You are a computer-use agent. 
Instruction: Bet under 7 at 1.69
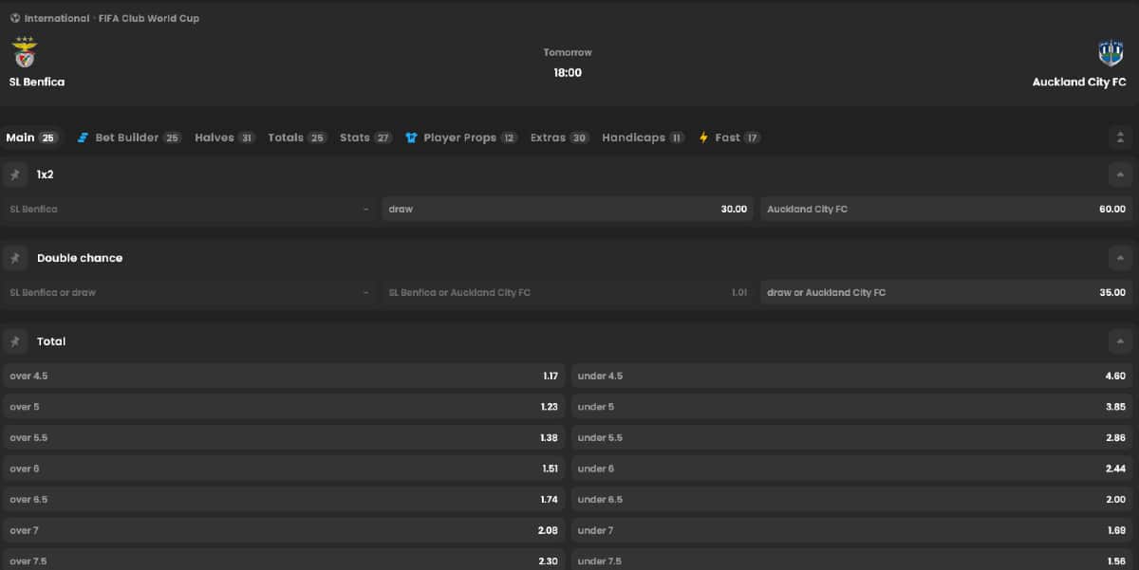pyautogui.click(x=852, y=530)
